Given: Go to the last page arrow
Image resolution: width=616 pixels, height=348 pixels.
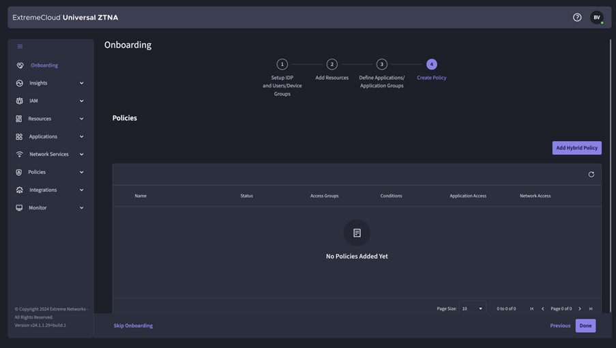Looking at the screenshot, I should click(591, 309).
